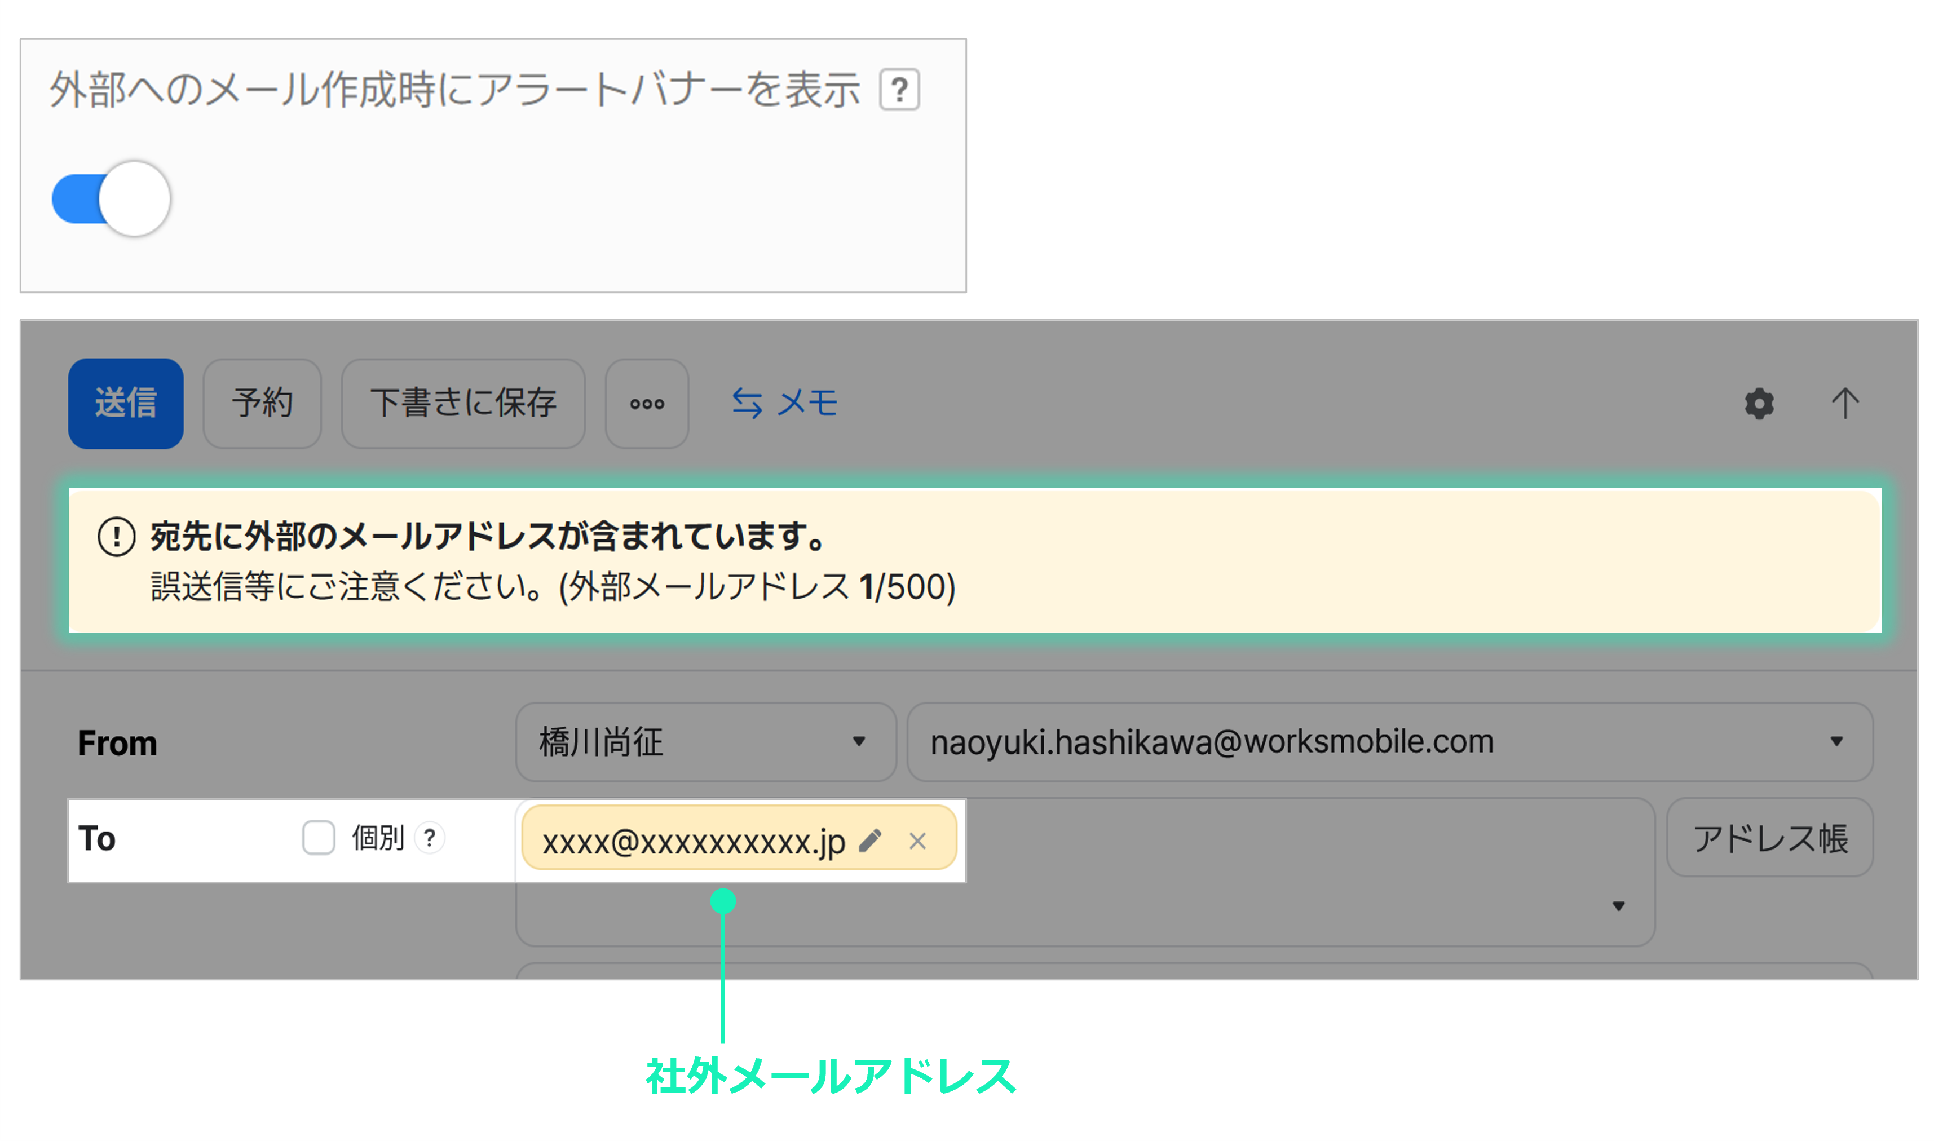Save the mail with 下書きに保存
1934x1141 pixels.
[x=462, y=404]
